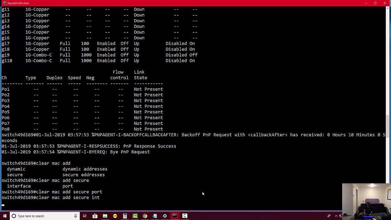Launch Calculator from taskbar

click(x=125, y=216)
